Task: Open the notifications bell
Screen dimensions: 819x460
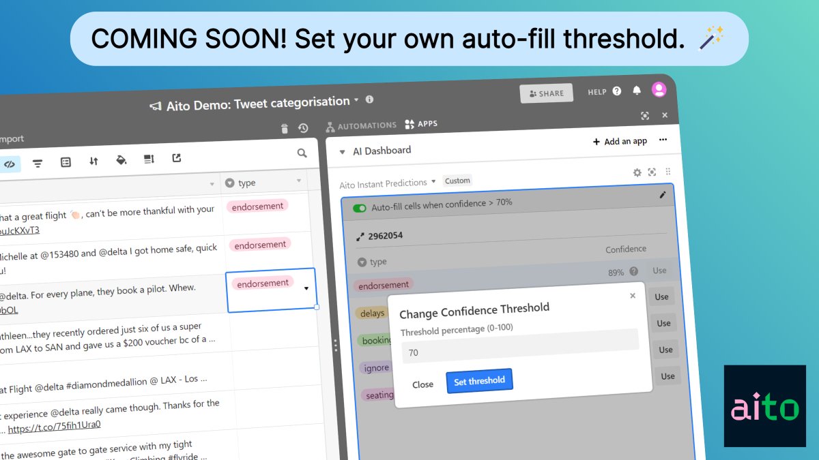Action: pyautogui.click(x=637, y=91)
